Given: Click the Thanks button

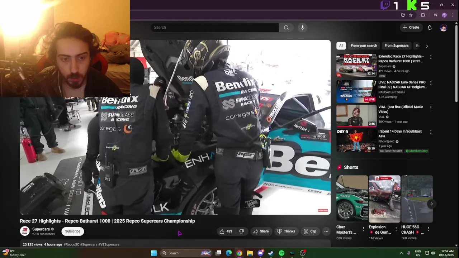Looking at the screenshot, I should point(286,231).
